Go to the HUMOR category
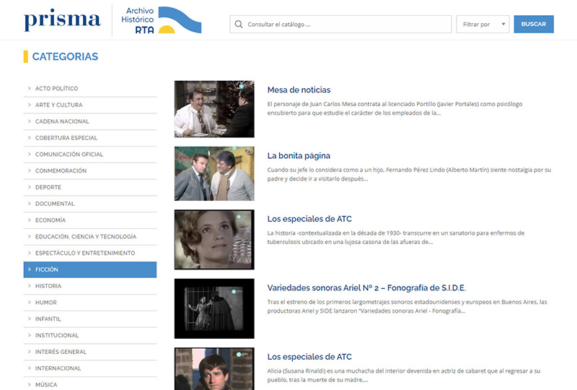This screenshot has height=390, width=577. [x=46, y=303]
